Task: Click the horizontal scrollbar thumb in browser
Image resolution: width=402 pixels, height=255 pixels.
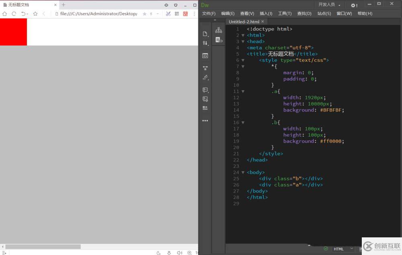Action: [43, 247]
